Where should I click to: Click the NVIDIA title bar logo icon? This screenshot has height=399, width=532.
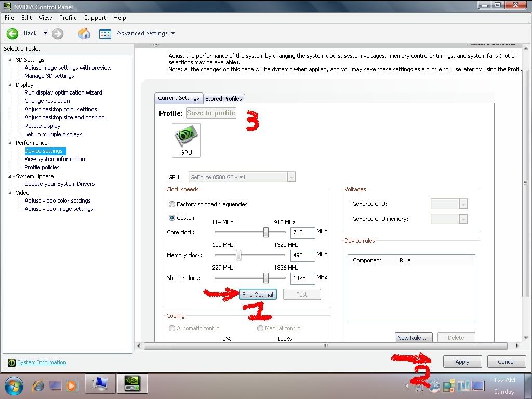click(x=7, y=6)
